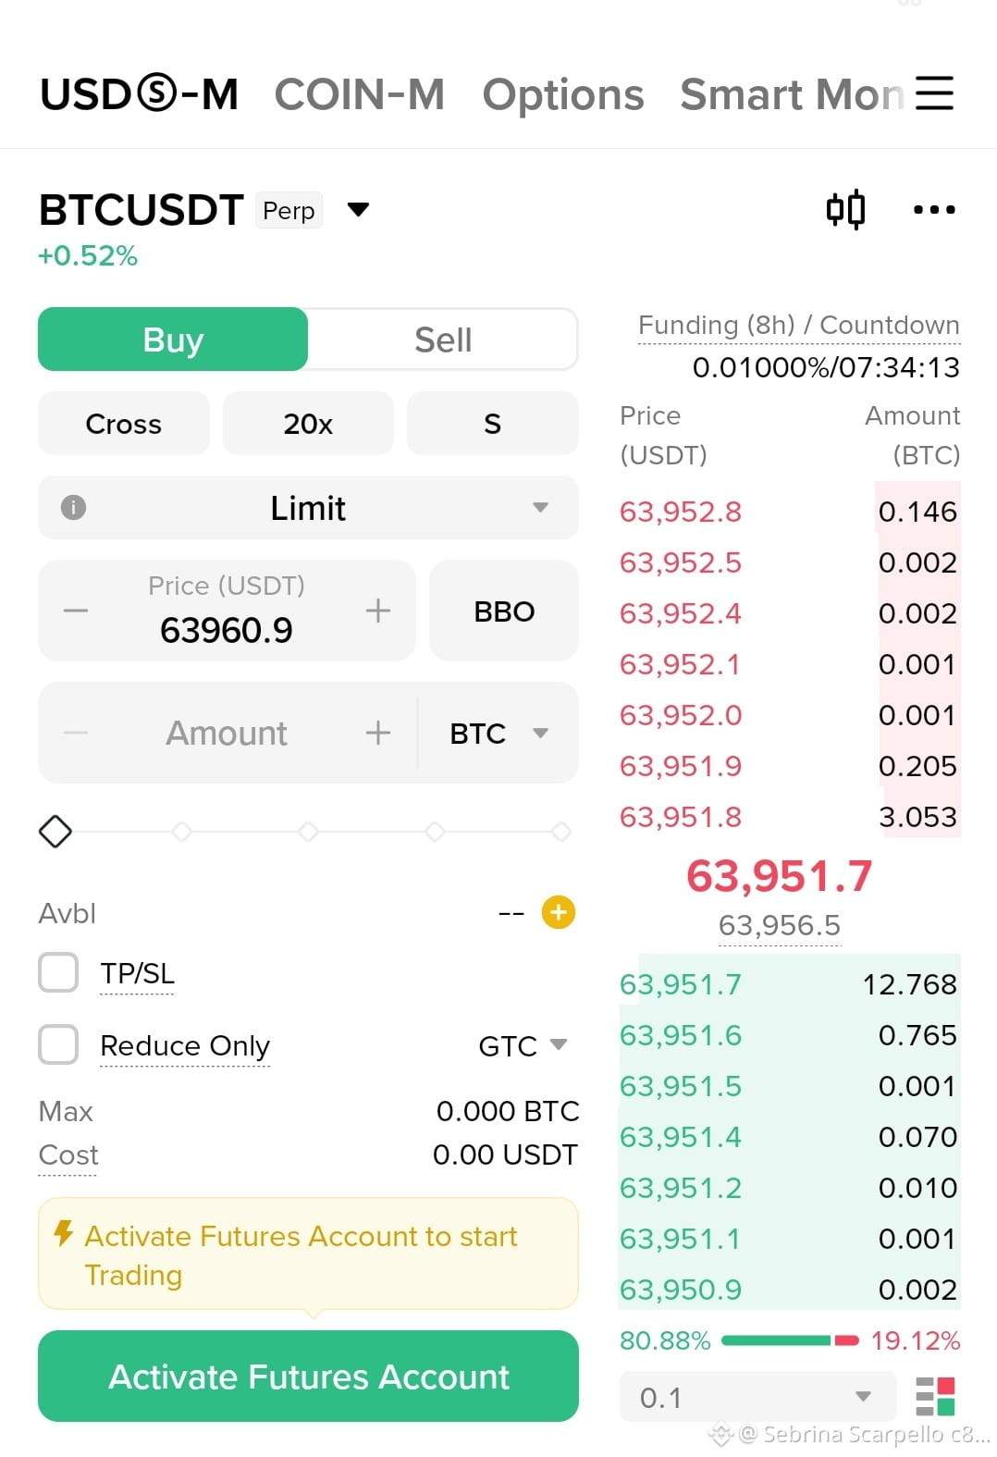
Task: Click the BTCUSDT symbol name
Action: (142, 210)
